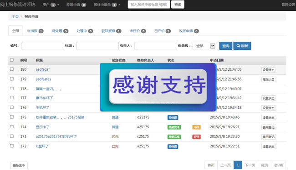The image size is (296, 170).
Task: Click the 网上报修管理系统 brand title
Action: pos(18,5)
